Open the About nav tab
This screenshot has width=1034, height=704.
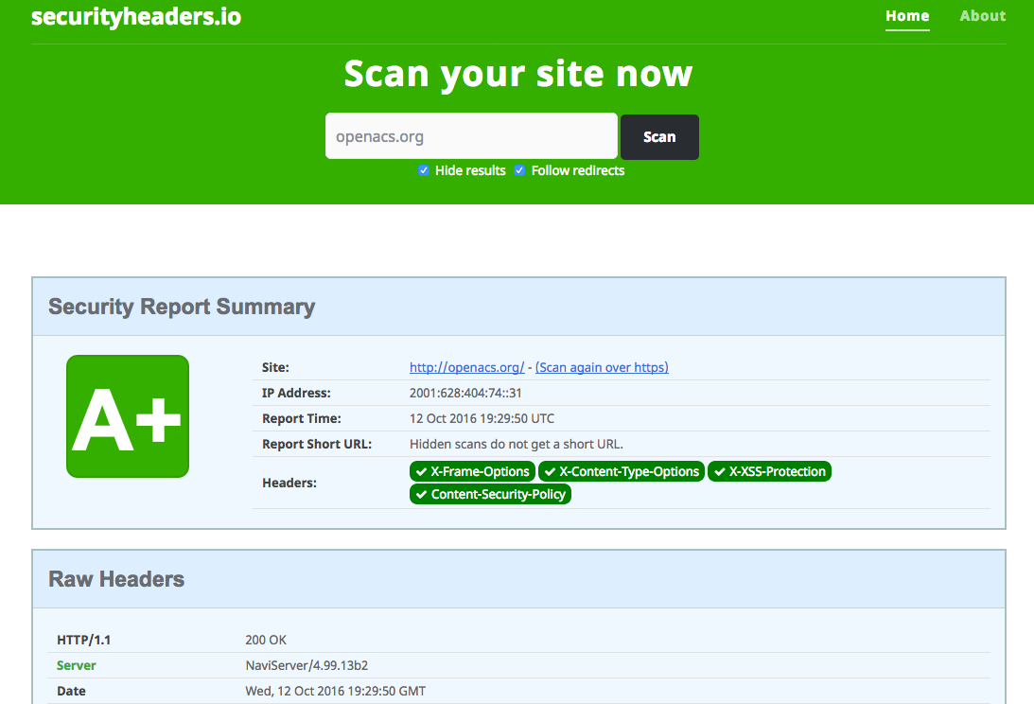click(x=982, y=16)
